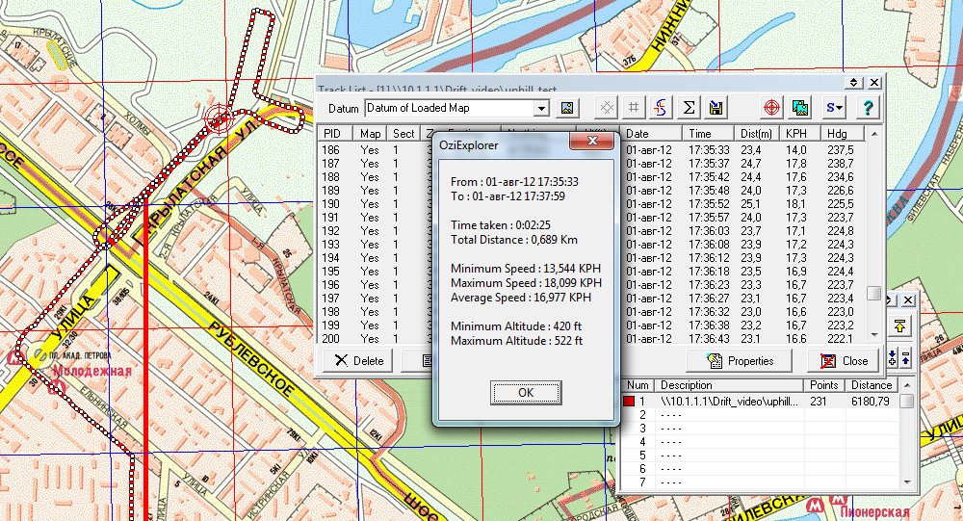Viewport: 963px width, 521px height.
Task: Click the Properties button in Track List
Action: coord(740,360)
